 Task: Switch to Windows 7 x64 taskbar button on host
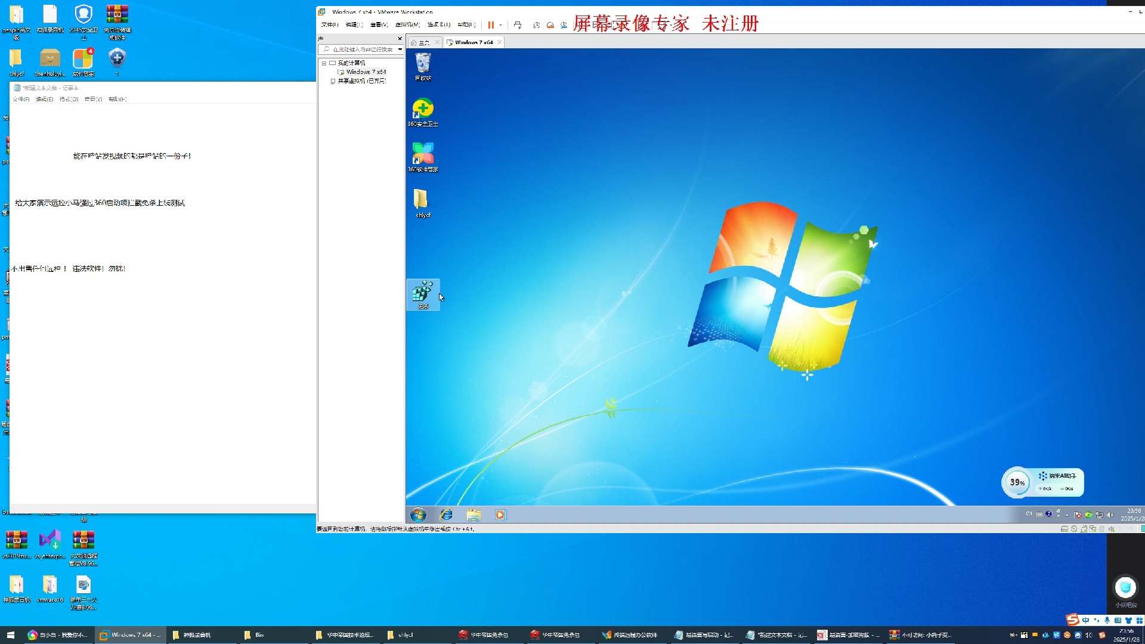tap(130, 635)
